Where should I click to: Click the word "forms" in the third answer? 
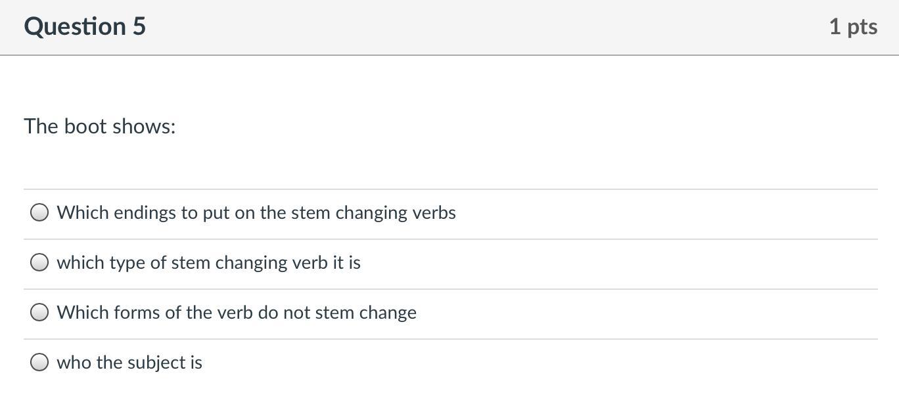(x=137, y=313)
